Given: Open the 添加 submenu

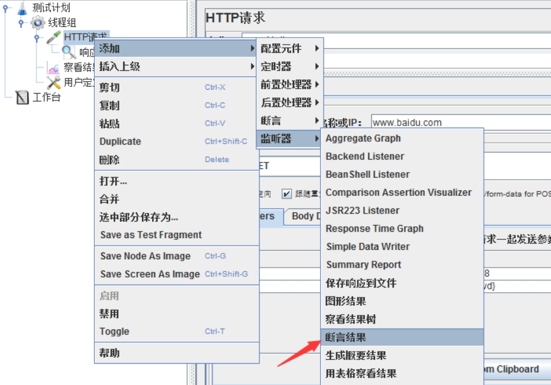Looking at the screenshot, I should click(177, 48).
